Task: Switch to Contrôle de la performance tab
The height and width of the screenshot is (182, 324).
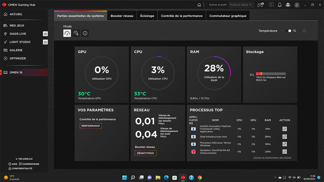Action: point(182,16)
